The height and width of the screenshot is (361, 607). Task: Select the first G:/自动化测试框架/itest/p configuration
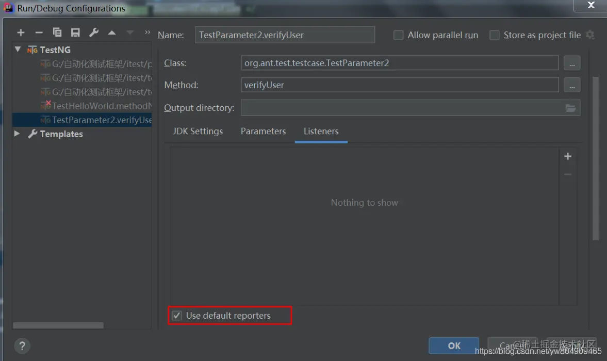coord(96,64)
